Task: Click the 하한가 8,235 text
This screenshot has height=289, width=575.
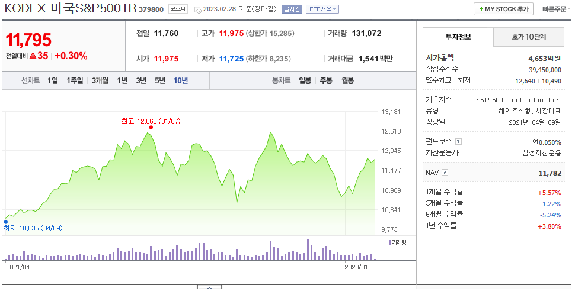Action: pyautogui.click(x=269, y=59)
